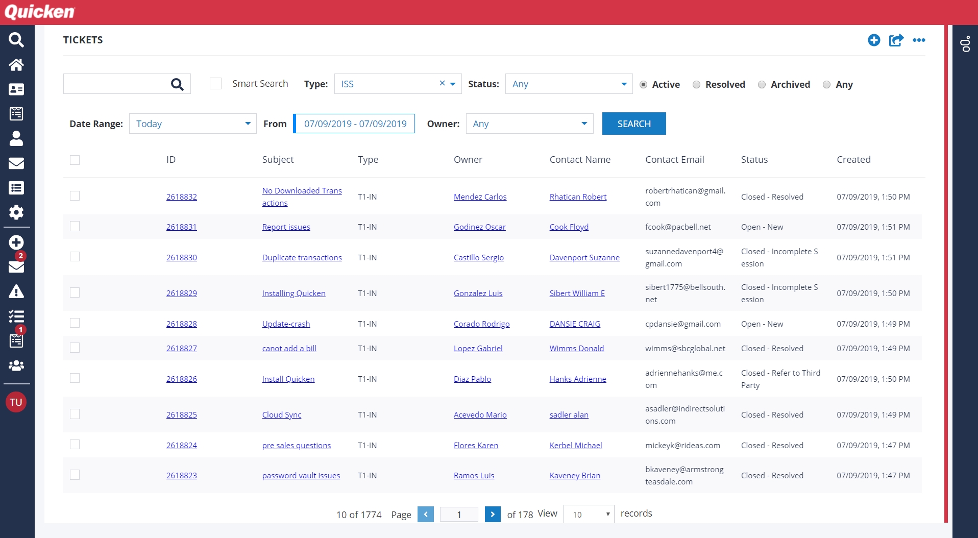Click the home icon in the sidebar
The height and width of the screenshot is (538, 978).
(x=16, y=65)
